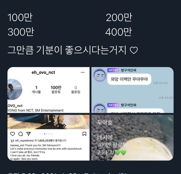
Task: Save post with the bookmark icon
Action: (84, 134)
